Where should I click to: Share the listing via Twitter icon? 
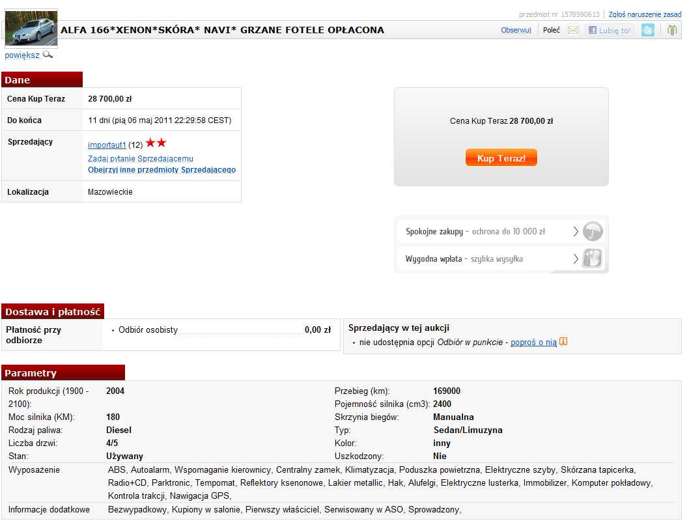tap(648, 31)
